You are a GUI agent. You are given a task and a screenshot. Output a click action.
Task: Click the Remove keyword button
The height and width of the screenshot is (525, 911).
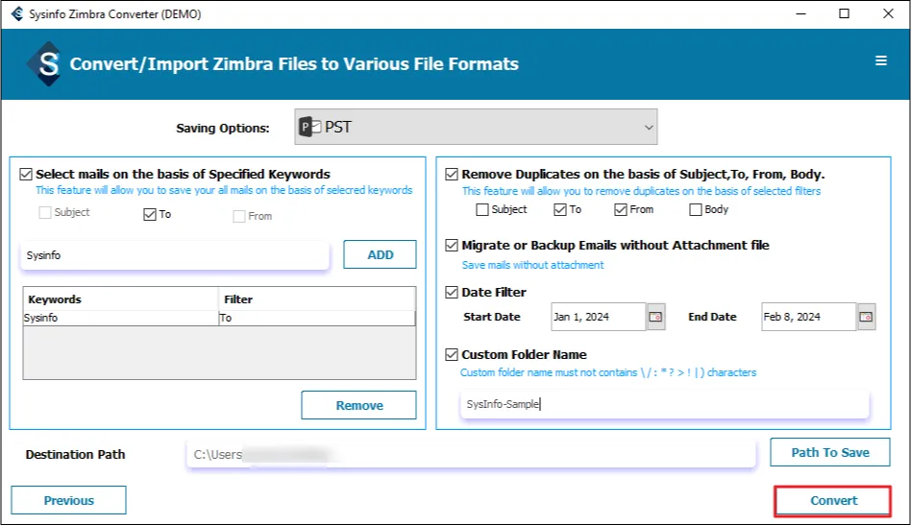pos(358,405)
